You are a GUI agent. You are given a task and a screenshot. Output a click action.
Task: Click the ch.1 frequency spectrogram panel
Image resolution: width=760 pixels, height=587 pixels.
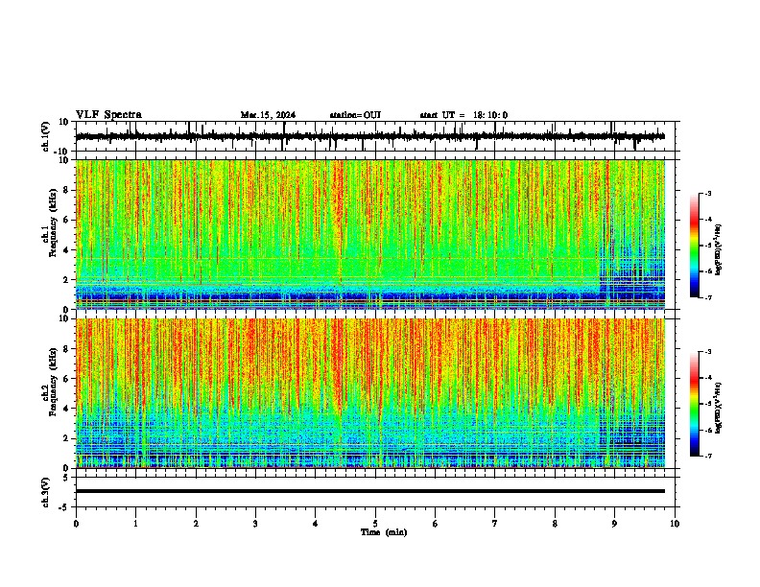pyautogui.click(x=370, y=234)
